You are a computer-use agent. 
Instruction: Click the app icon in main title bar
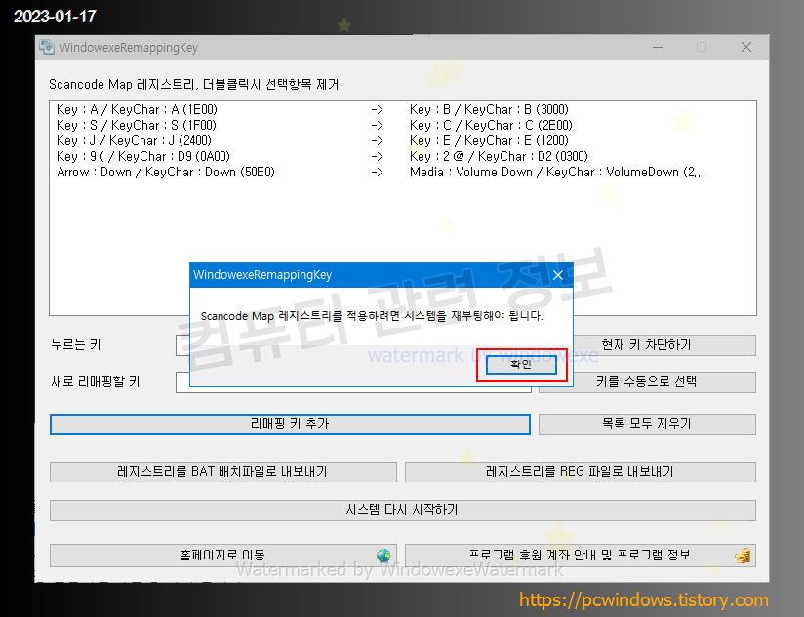pyautogui.click(x=47, y=47)
